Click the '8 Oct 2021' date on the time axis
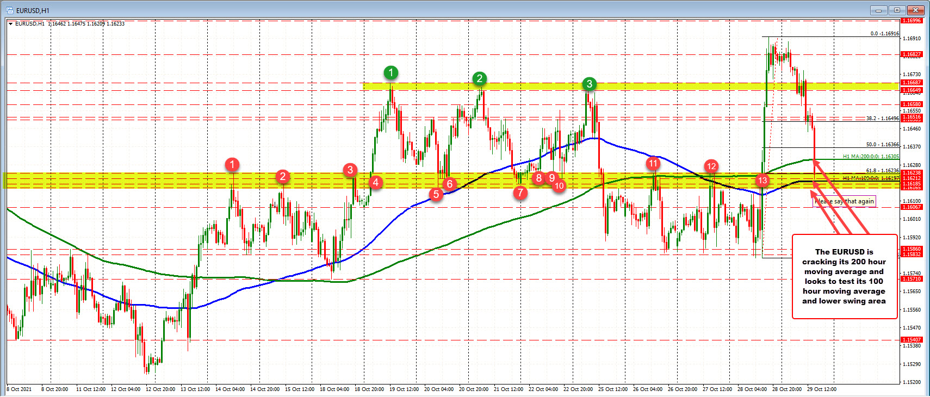This screenshot has height=397, width=930. click(x=20, y=389)
